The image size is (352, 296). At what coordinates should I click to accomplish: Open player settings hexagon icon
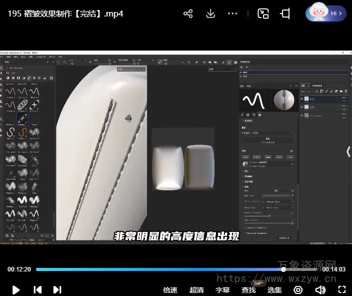coord(298,289)
